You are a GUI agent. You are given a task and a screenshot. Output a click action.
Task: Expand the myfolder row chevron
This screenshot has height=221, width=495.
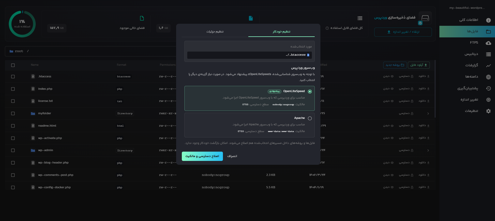428,113
